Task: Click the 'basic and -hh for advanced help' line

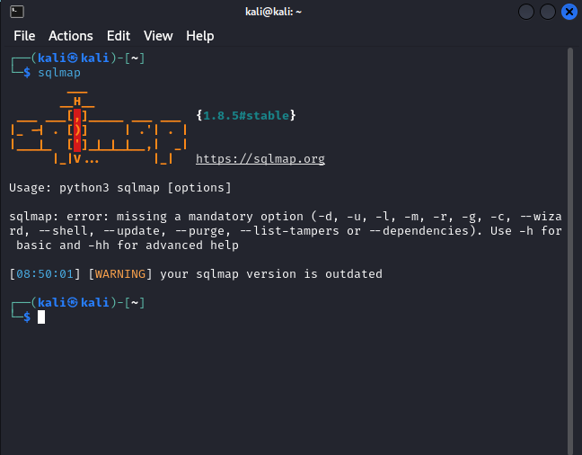Action: 128,245
